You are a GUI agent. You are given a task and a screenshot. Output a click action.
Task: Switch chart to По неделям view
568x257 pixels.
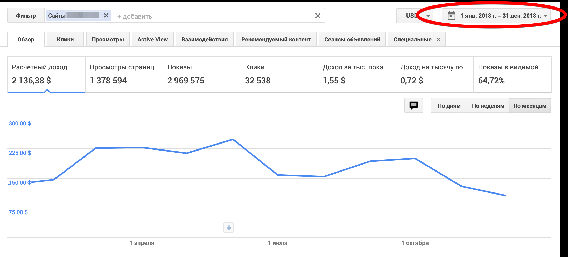click(488, 106)
